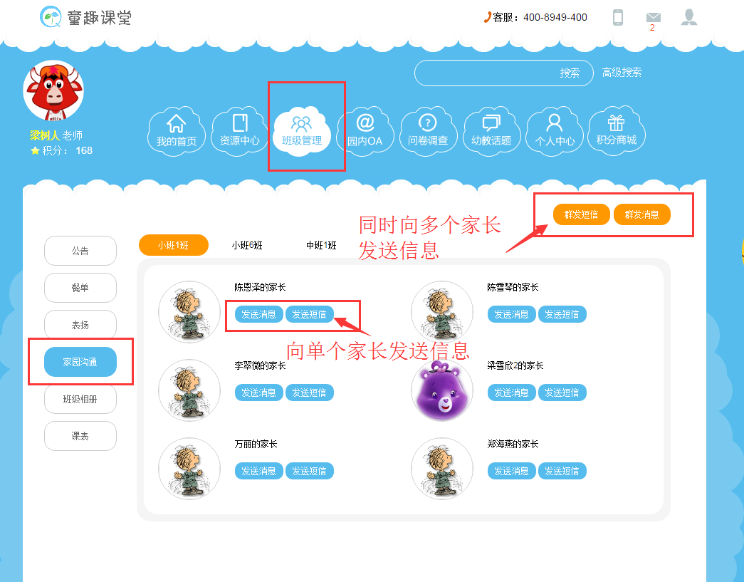Open 公告 in left sidebar
The image size is (744, 582).
click(80, 251)
